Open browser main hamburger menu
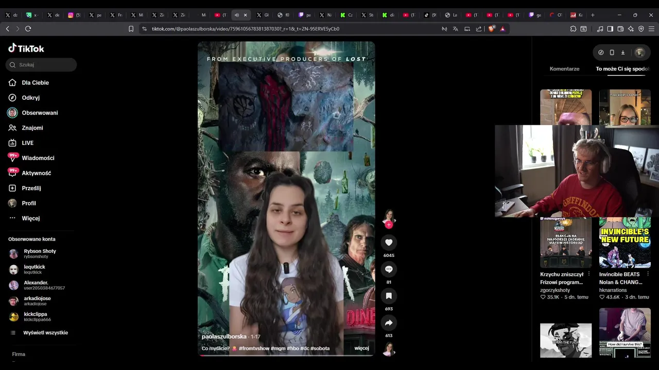This screenshot has width=659, height=370. tap(651, 29)
